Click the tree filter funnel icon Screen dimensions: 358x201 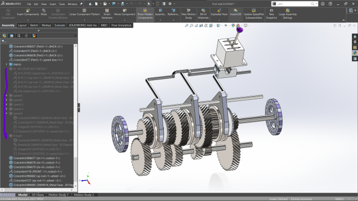click(3, 41)
